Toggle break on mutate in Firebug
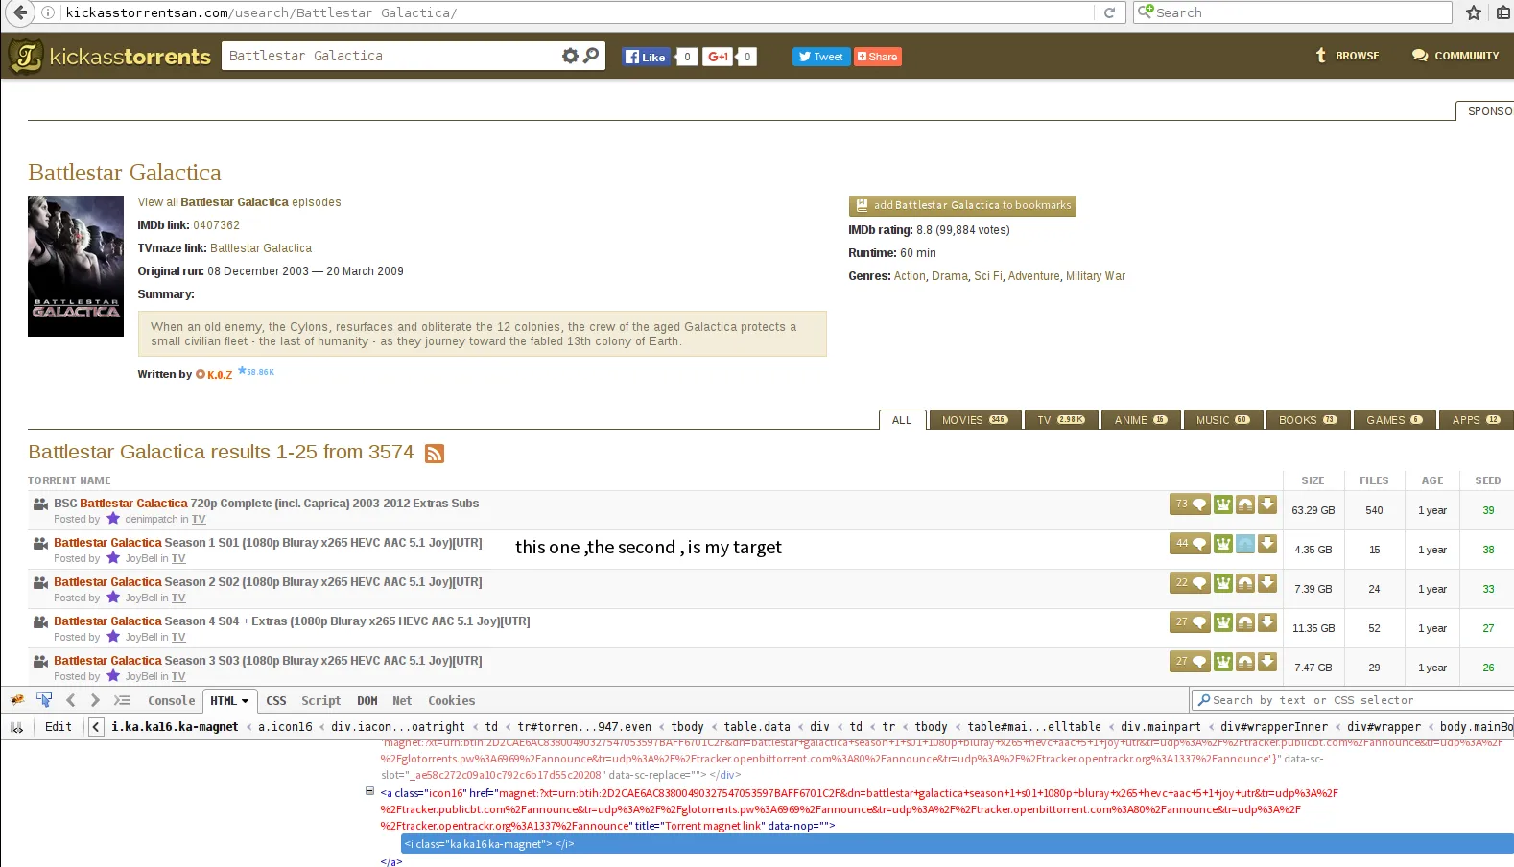The height and width of the screenshot is (867, 1514). pos(16,727)
